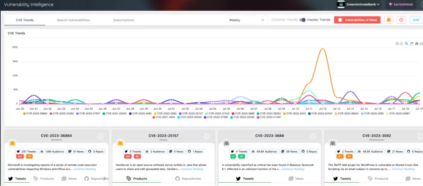
Task: Click the CVE button at top right
Action: (416, 20)
